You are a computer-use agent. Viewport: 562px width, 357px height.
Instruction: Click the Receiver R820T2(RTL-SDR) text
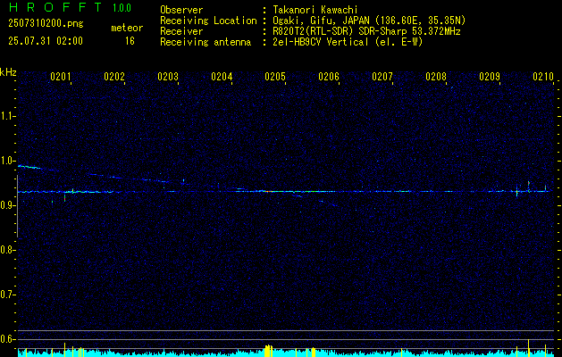tap(366, 31)
